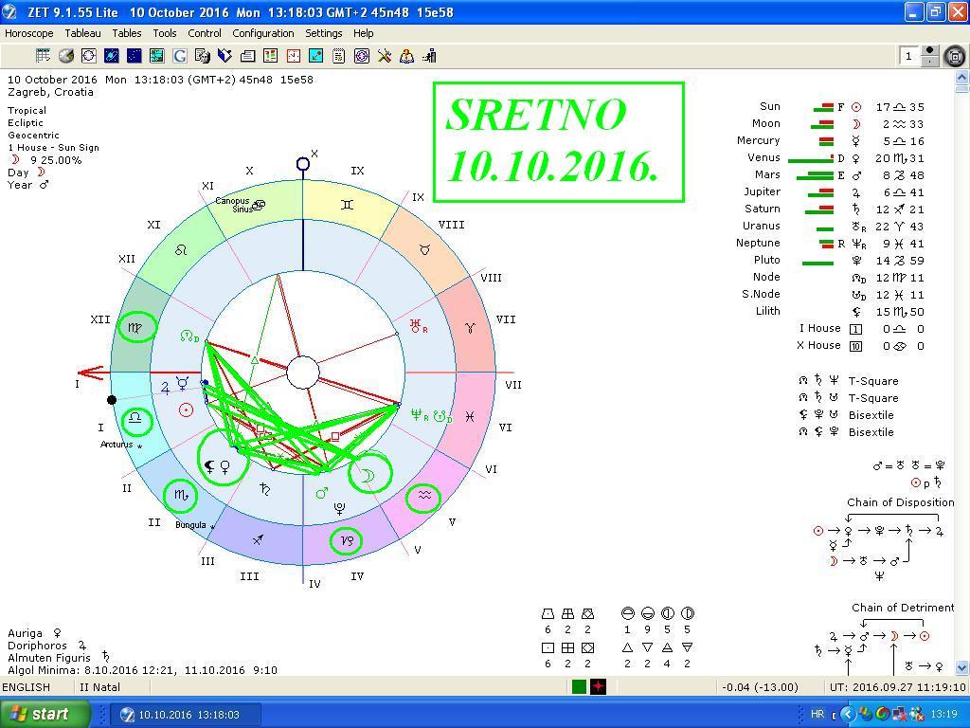Click the scroll down arrow at bottom right

(961, 667)
